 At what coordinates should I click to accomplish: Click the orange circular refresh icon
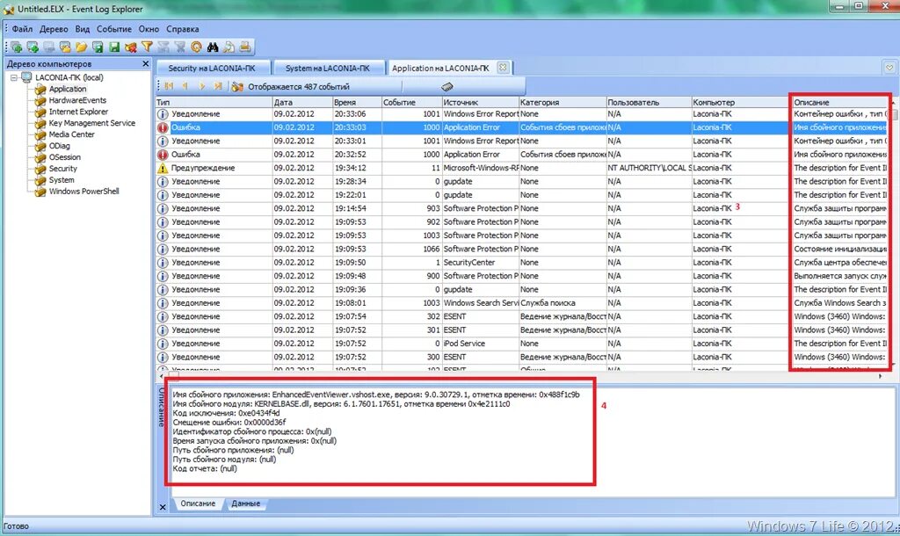pos(196,47)
